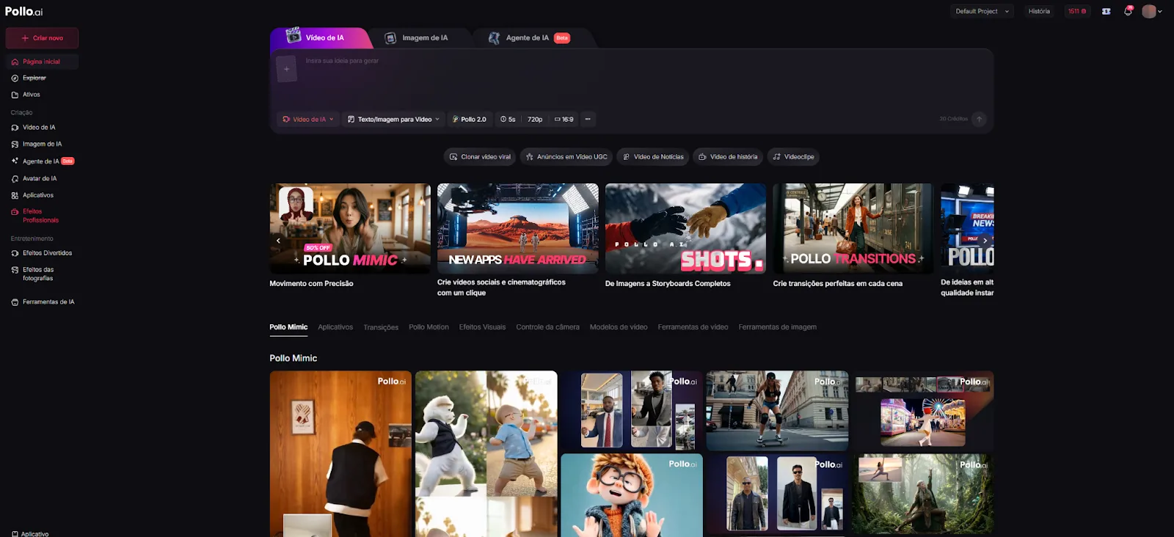This screenshot has width=1174, height=537.
Task: Select the 720p resolution option
Action: pos(535,119)
